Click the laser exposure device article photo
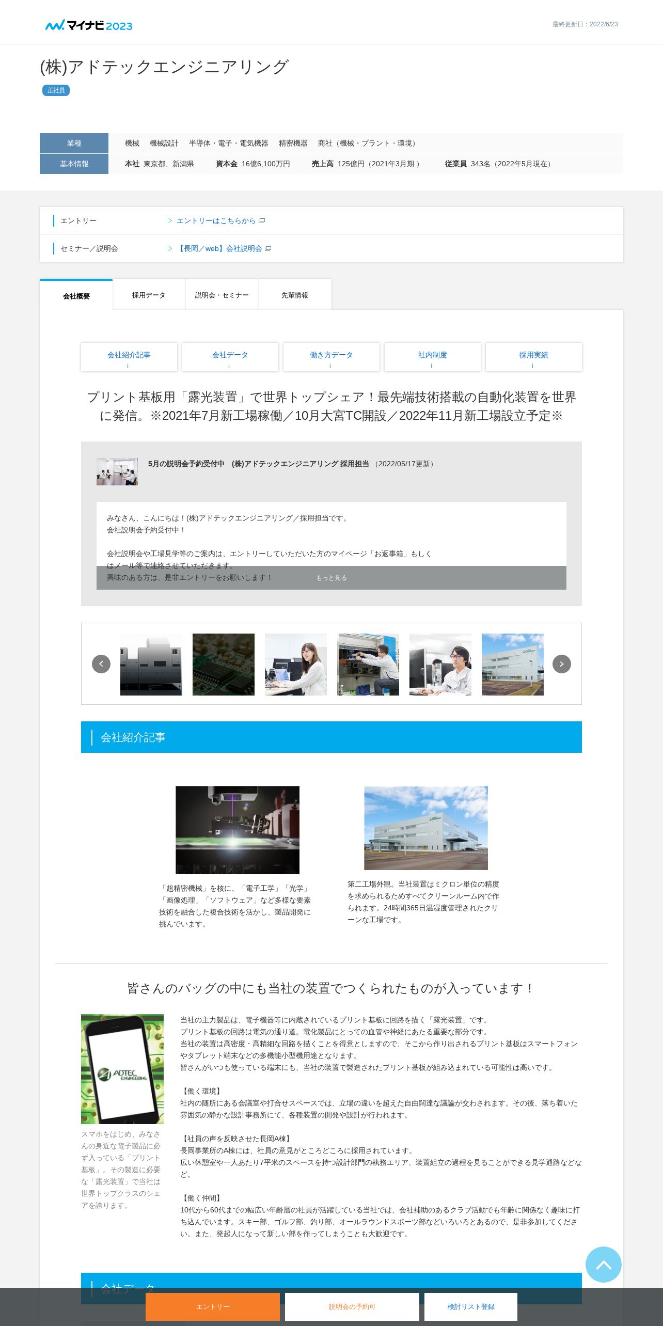Image resolution: width=663 pixels, height=1326 pixels. coord(238,830)
